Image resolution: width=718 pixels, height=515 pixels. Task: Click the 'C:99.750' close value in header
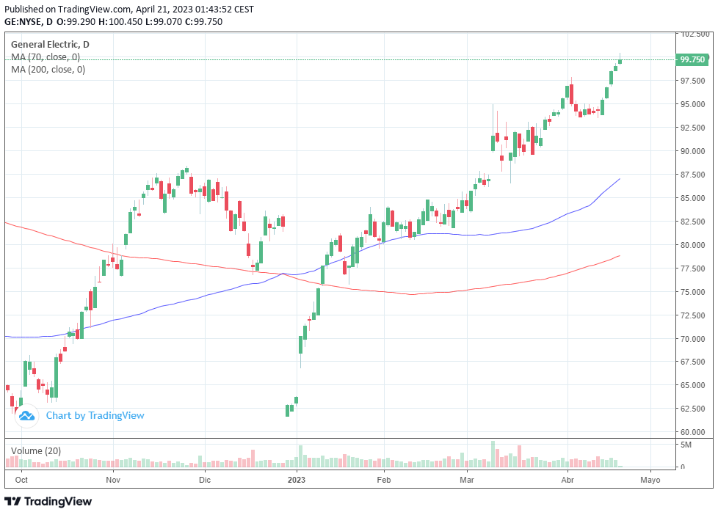pos(203,21)
